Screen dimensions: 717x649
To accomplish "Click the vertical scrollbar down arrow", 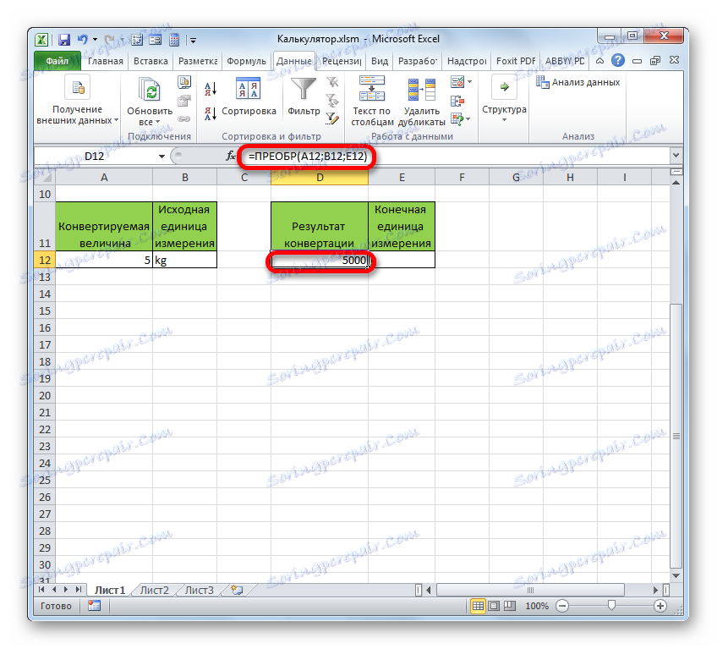I will [676, 575].
